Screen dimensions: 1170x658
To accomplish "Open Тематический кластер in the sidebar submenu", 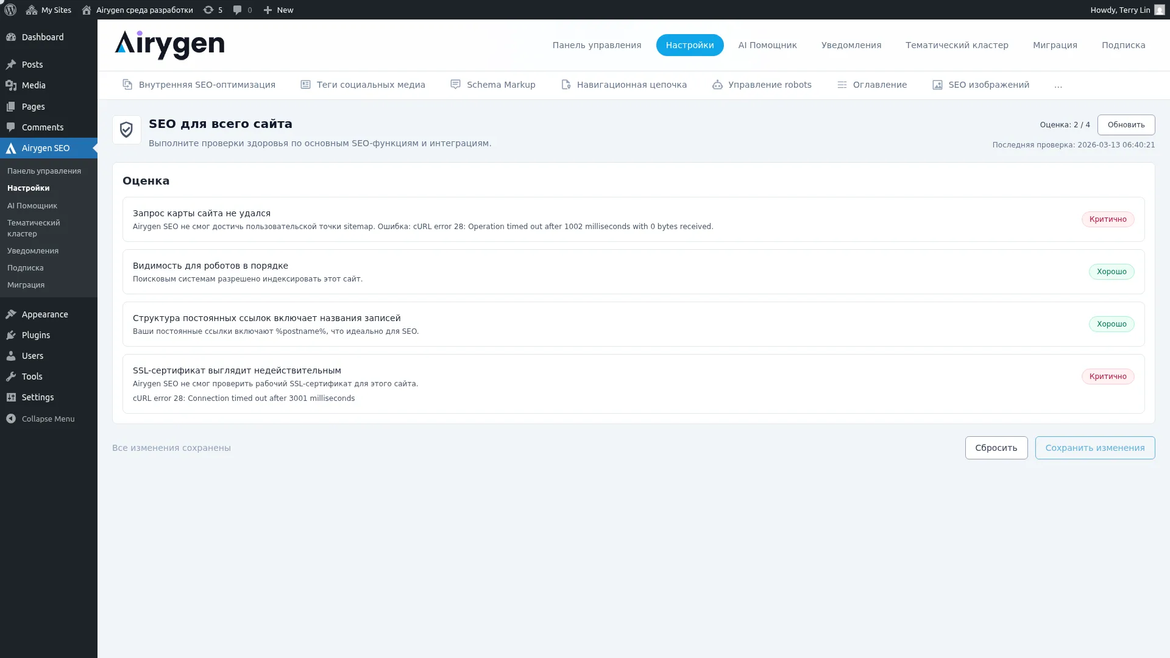I will point(34,228).
